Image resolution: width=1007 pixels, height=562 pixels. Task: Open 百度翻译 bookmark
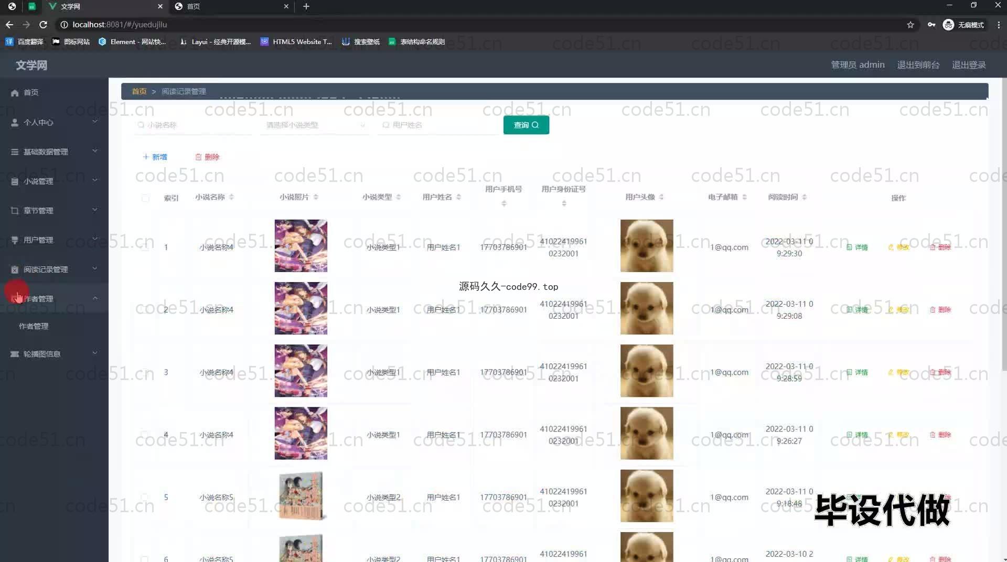coord(25,41)
